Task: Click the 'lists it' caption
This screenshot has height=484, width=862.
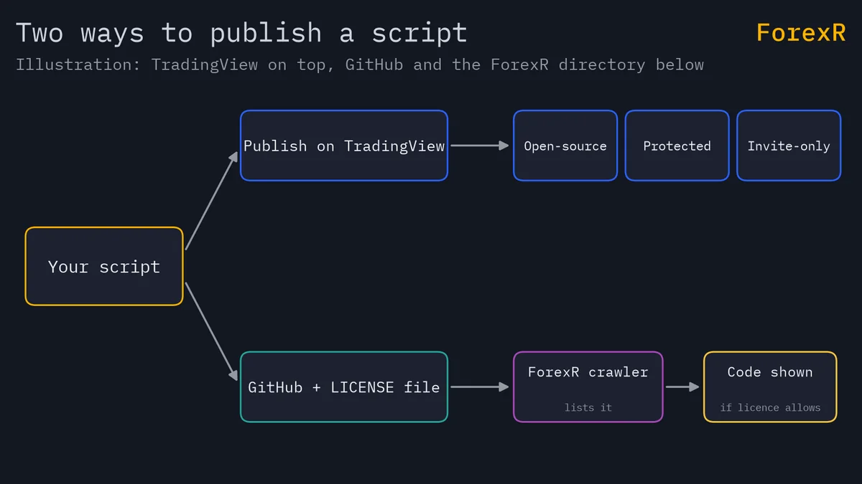Action: (588, 407)
